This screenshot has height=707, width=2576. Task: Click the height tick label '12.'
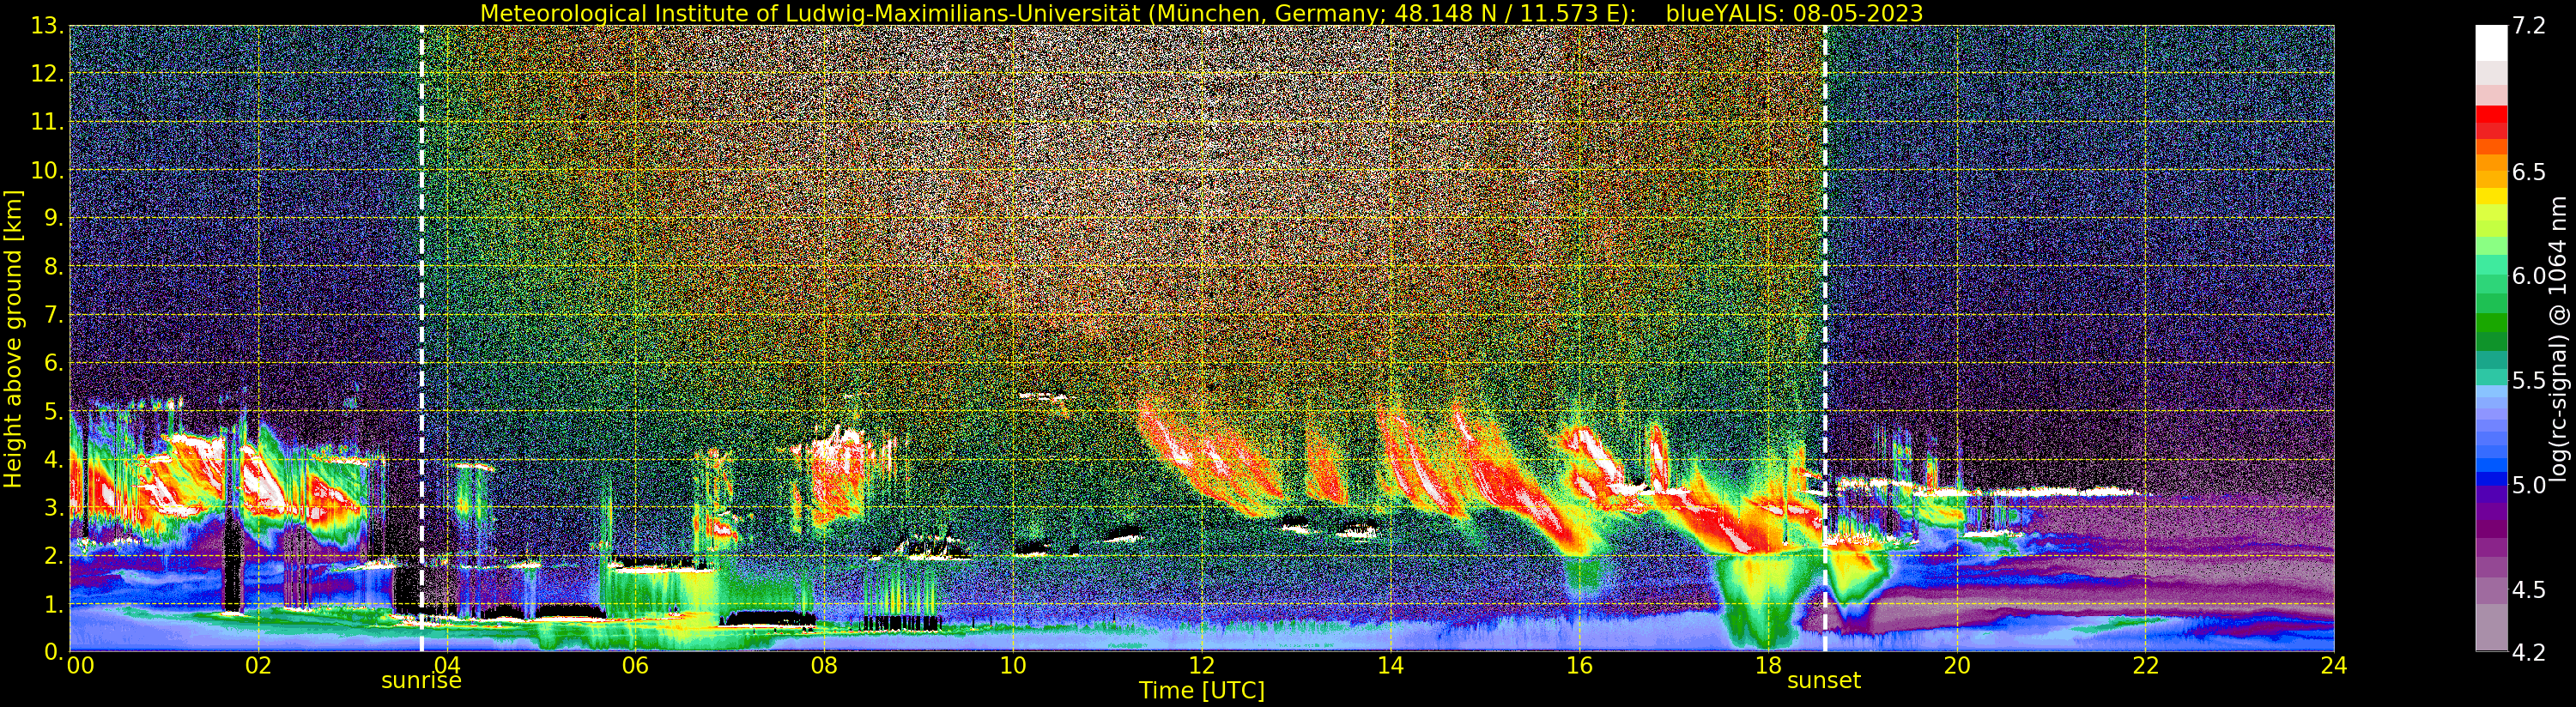point(47,74)
